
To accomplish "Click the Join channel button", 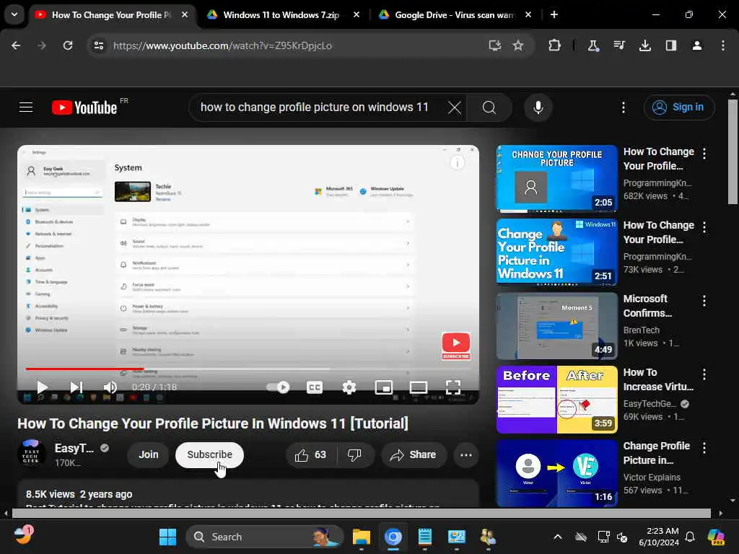I will 148,454.
